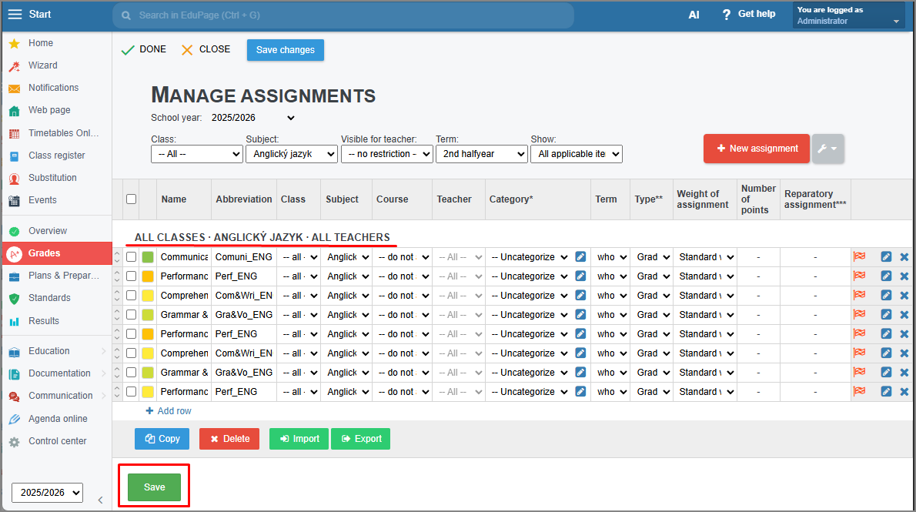Open the Subject filter dropdown
Viewport: 916px width, 512px height.
pyautogui.click(x=291, y=154)
